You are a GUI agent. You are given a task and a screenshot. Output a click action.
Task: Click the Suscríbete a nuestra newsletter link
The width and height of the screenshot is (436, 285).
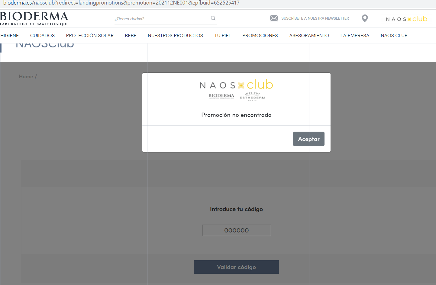point(315,18)
